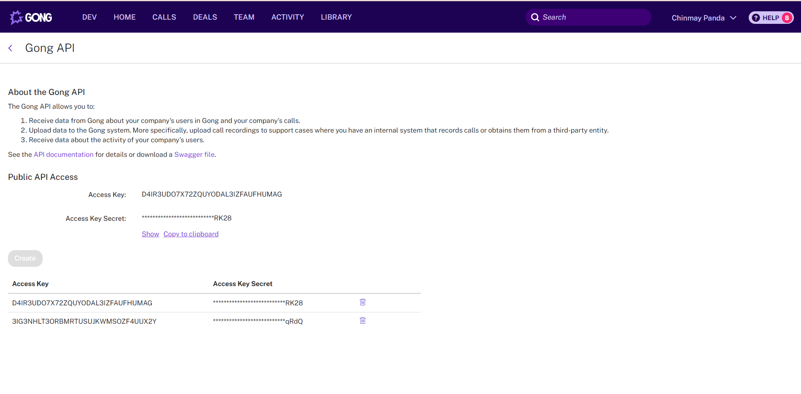The image size is (801, 394).
Task: Click the HELP button
Action: [x=771, y=18]
